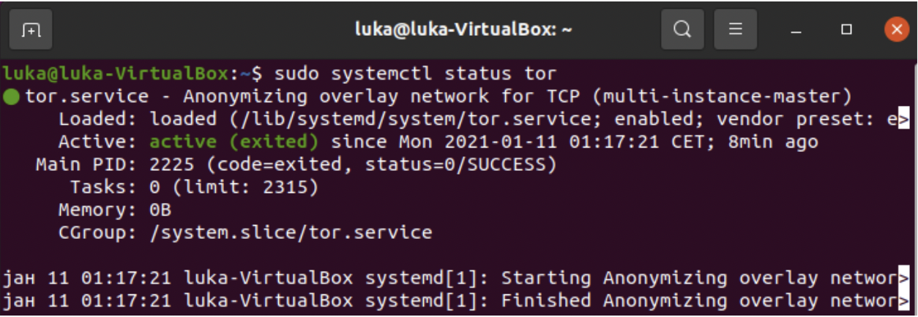Click the truncation arrow on the Starting log line

pos(903,278)
